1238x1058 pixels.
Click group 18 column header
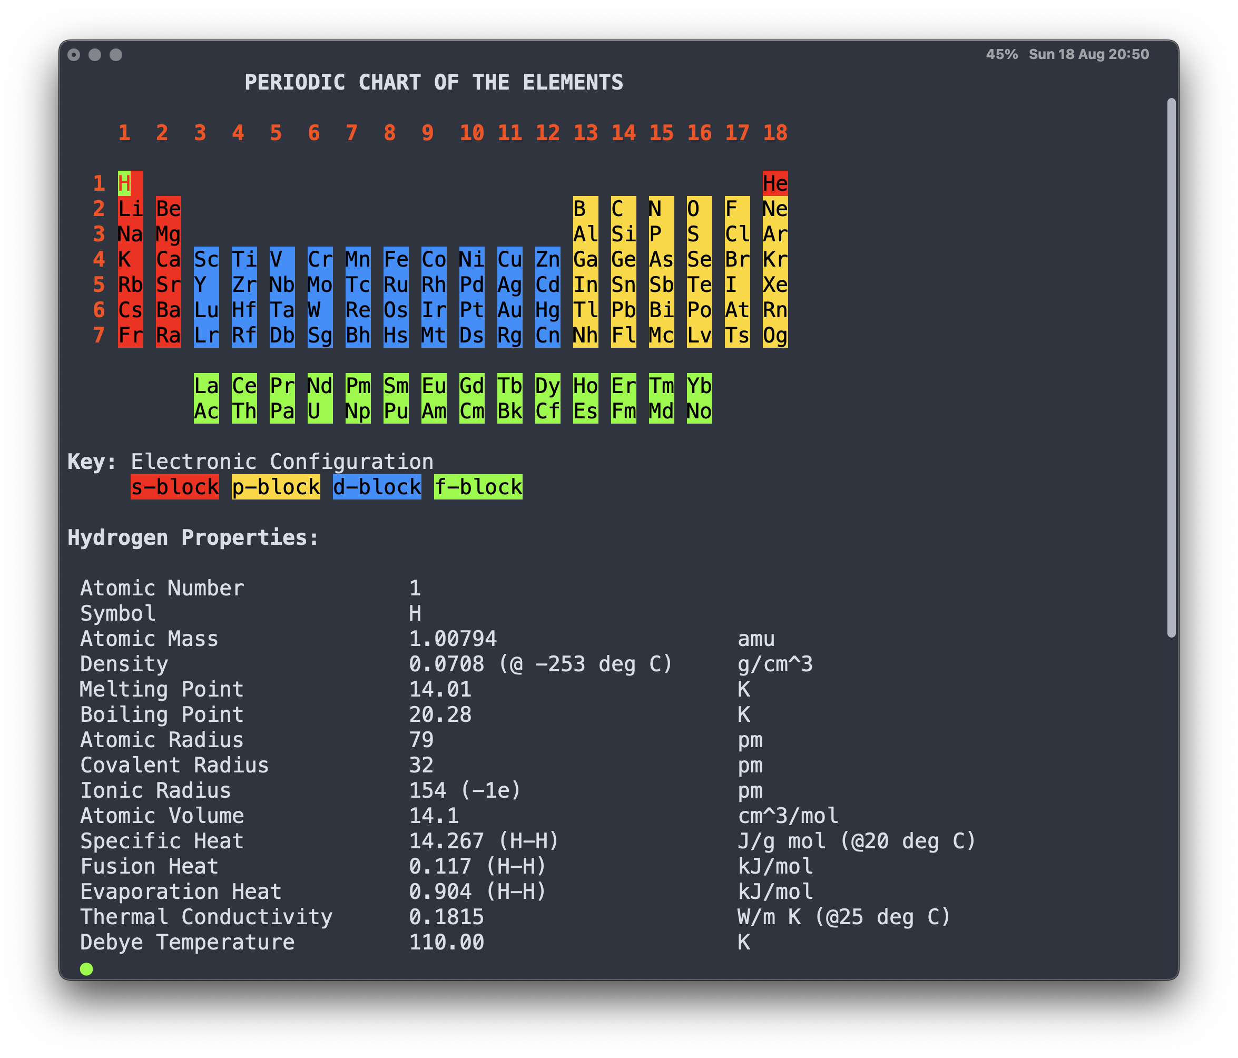click(775, 133)
